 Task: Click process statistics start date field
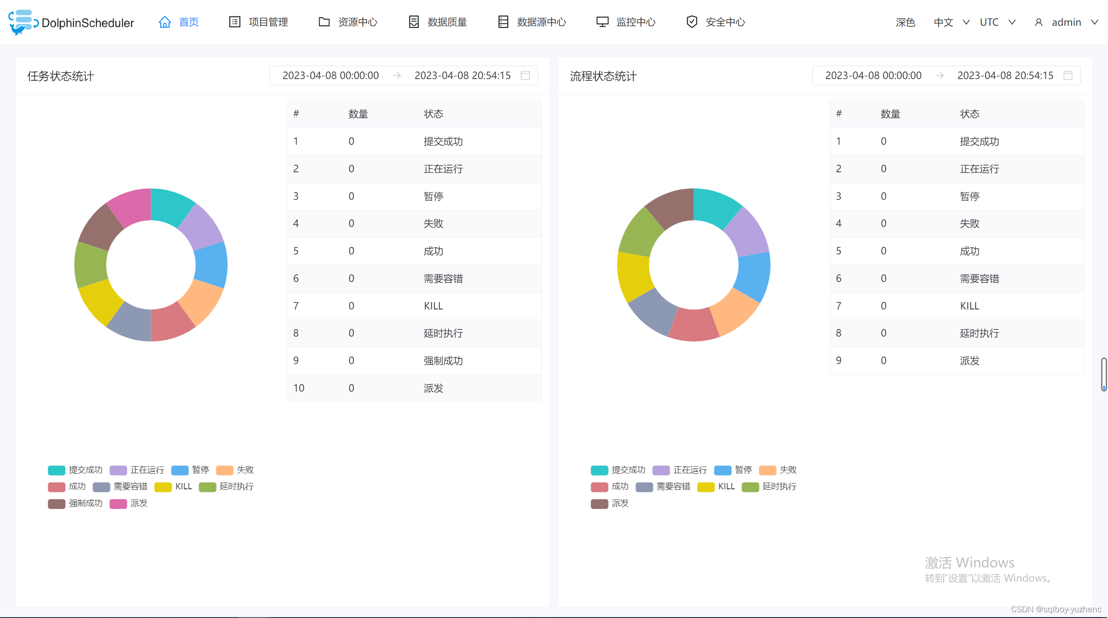873,75
